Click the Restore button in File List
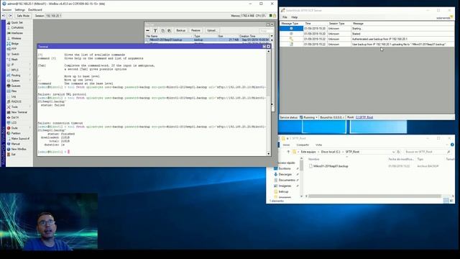 click(x=195, y=30)
